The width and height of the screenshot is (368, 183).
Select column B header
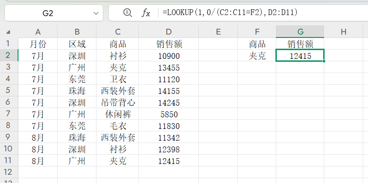click(77, 32)
